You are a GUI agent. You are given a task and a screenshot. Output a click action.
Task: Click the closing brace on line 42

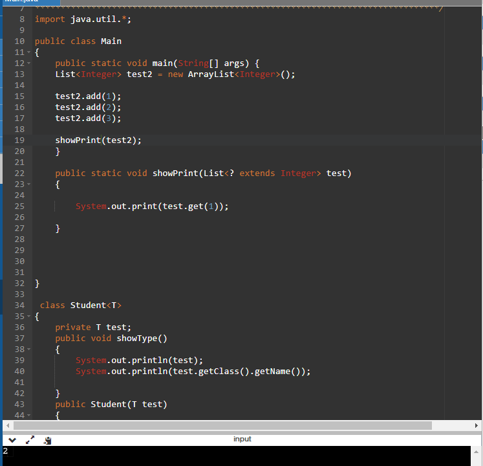58,394
